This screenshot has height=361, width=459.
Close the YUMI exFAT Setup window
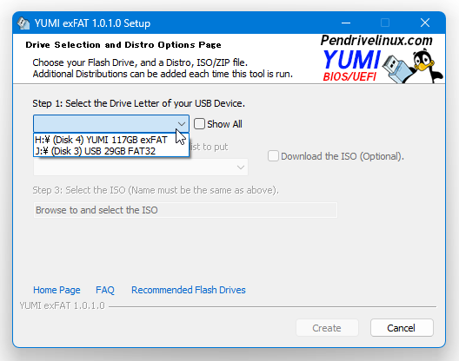[x=425, y=23]
